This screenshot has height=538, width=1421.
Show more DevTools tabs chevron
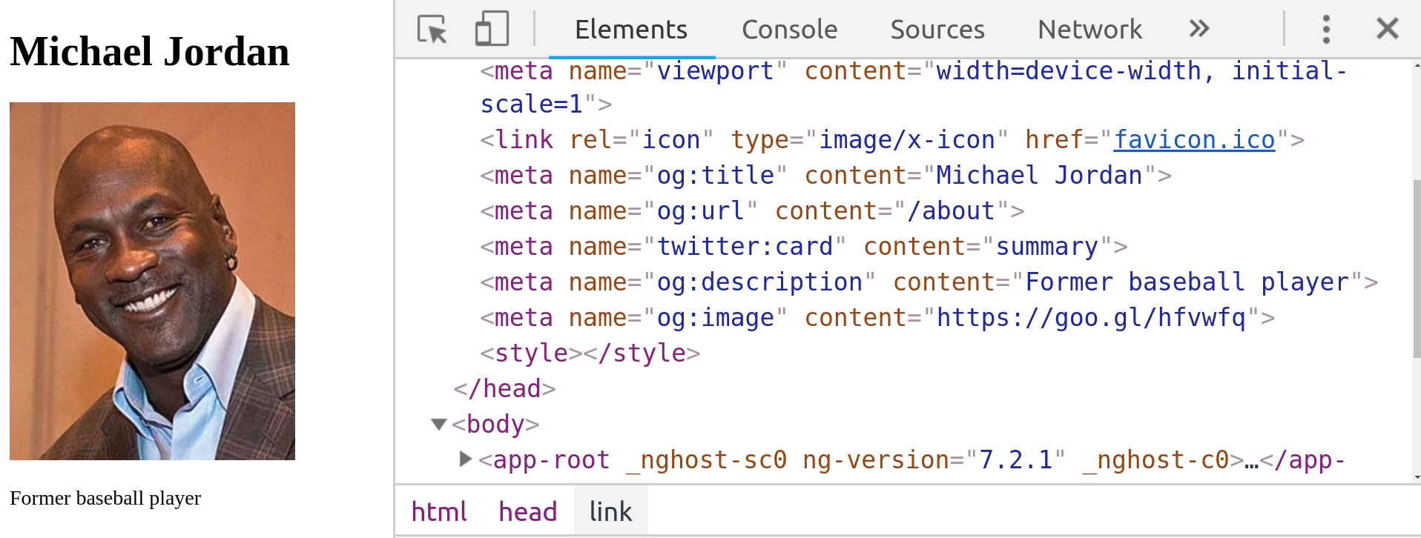[1199, 30]
